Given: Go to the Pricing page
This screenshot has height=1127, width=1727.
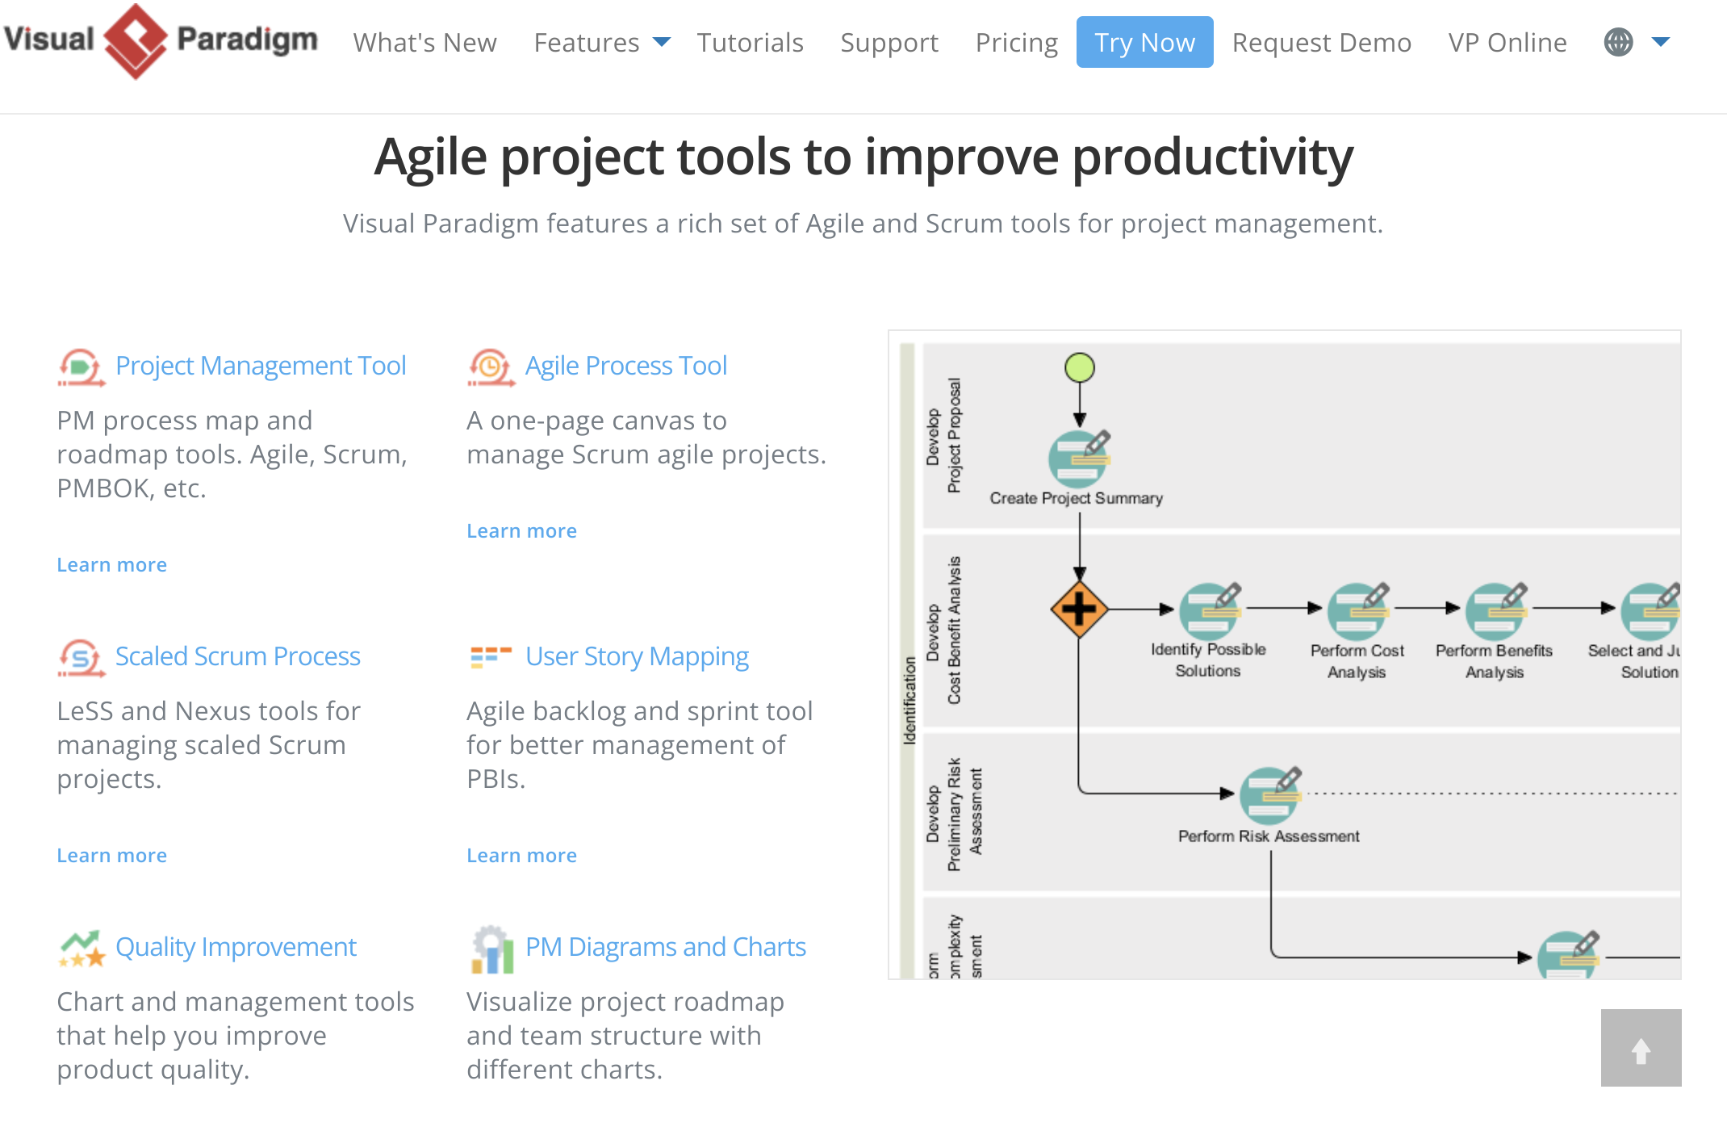Looking at the screenshot, I should pyautogui.click(x=1016, y=42).
